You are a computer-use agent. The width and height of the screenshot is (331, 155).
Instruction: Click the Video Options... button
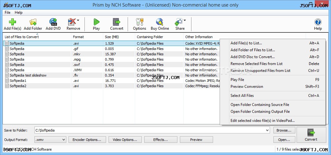[x=125, y=140]
